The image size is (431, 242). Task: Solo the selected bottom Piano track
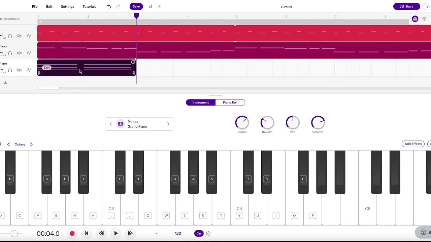point(10,70)
